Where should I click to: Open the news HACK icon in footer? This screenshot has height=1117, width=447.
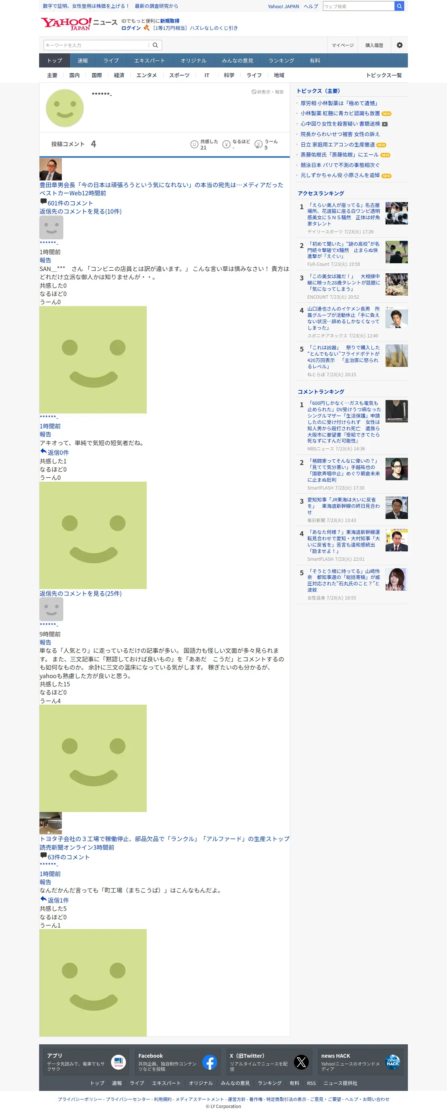pos(392,1062)
